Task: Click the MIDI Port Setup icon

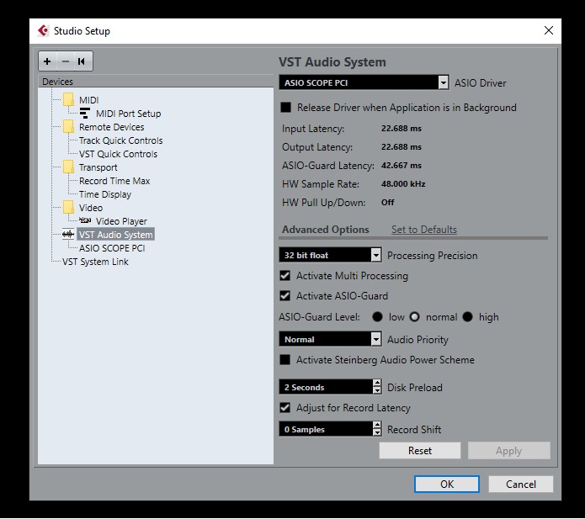Action: (x=85, y=114)
